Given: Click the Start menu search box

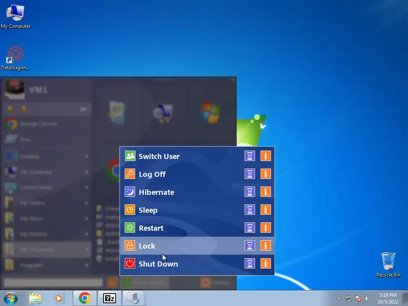Looking at the screenshot, I should [x=53, y=282].
